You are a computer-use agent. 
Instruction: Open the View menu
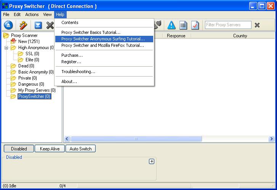click(x=47, y=14)
